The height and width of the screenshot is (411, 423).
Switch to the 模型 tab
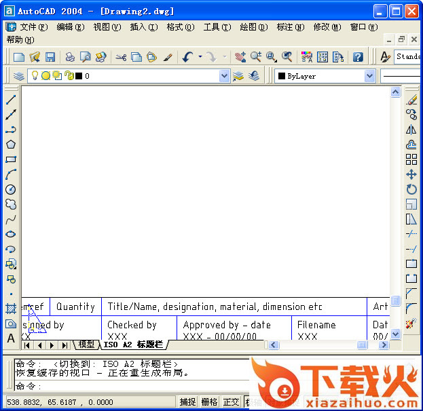pos(86,345)
